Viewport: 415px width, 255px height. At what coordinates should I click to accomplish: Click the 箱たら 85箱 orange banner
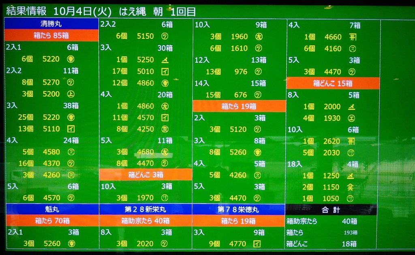(51, 35)
